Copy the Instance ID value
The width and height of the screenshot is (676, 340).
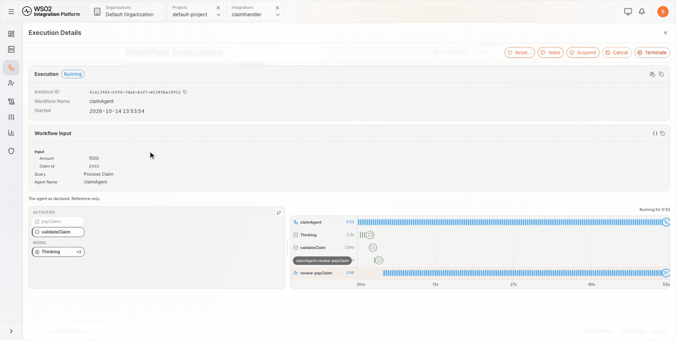coord(185,92)
